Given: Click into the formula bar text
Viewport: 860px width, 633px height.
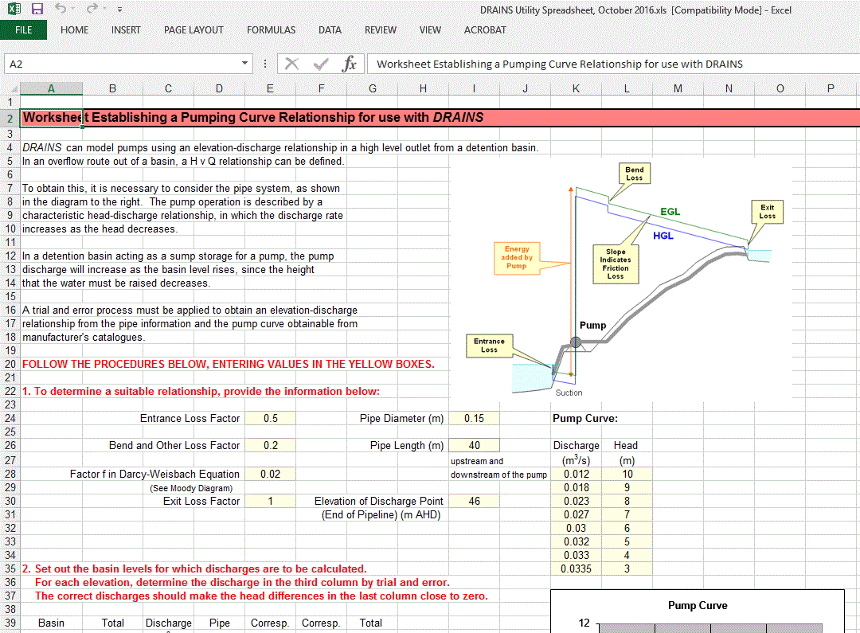Looking at the screenshot, I should point(613,64).
